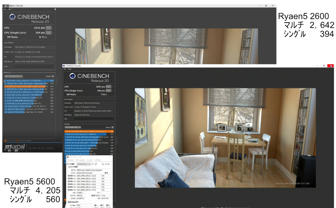
Task: Click the MAXON logo at bottom left
Action: 14,148
